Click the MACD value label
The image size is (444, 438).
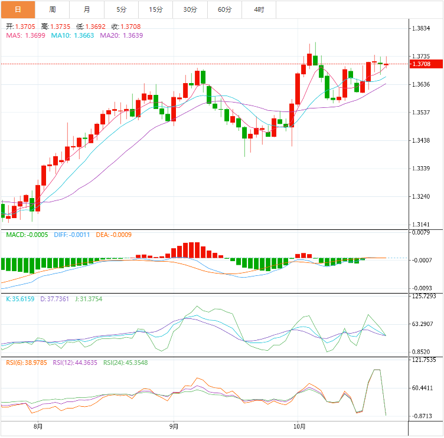point(27,235)
